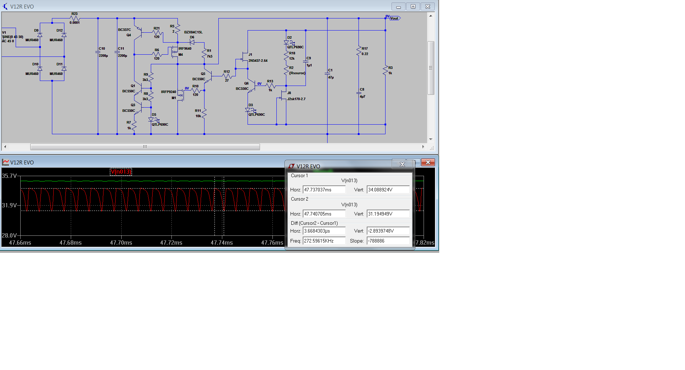
Task: Click the schematic horizontal scrollbar right arrow
Action: tap(423, 147)
